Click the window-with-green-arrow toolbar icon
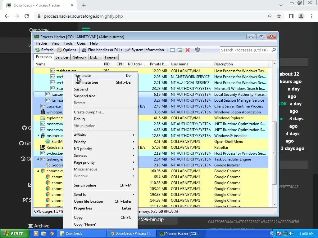This screenshot has width=318, height=238. [x=180, y=50]
